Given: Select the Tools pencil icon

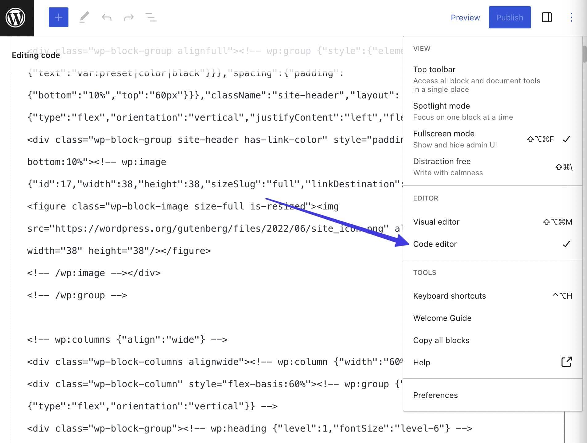Looking at the screenshot, I should [x=84, y=17].
